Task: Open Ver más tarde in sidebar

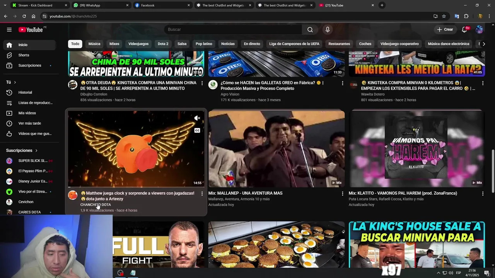Action: (29, 124)
